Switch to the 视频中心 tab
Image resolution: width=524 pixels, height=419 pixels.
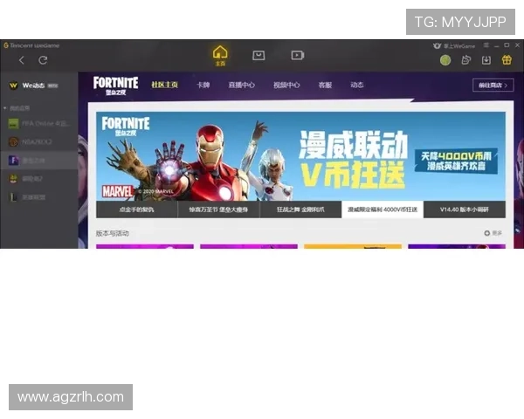pos(286,85)
